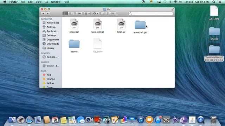Open the View menu
This screenshot has height=126, width=225.
(x=38, y=2)
